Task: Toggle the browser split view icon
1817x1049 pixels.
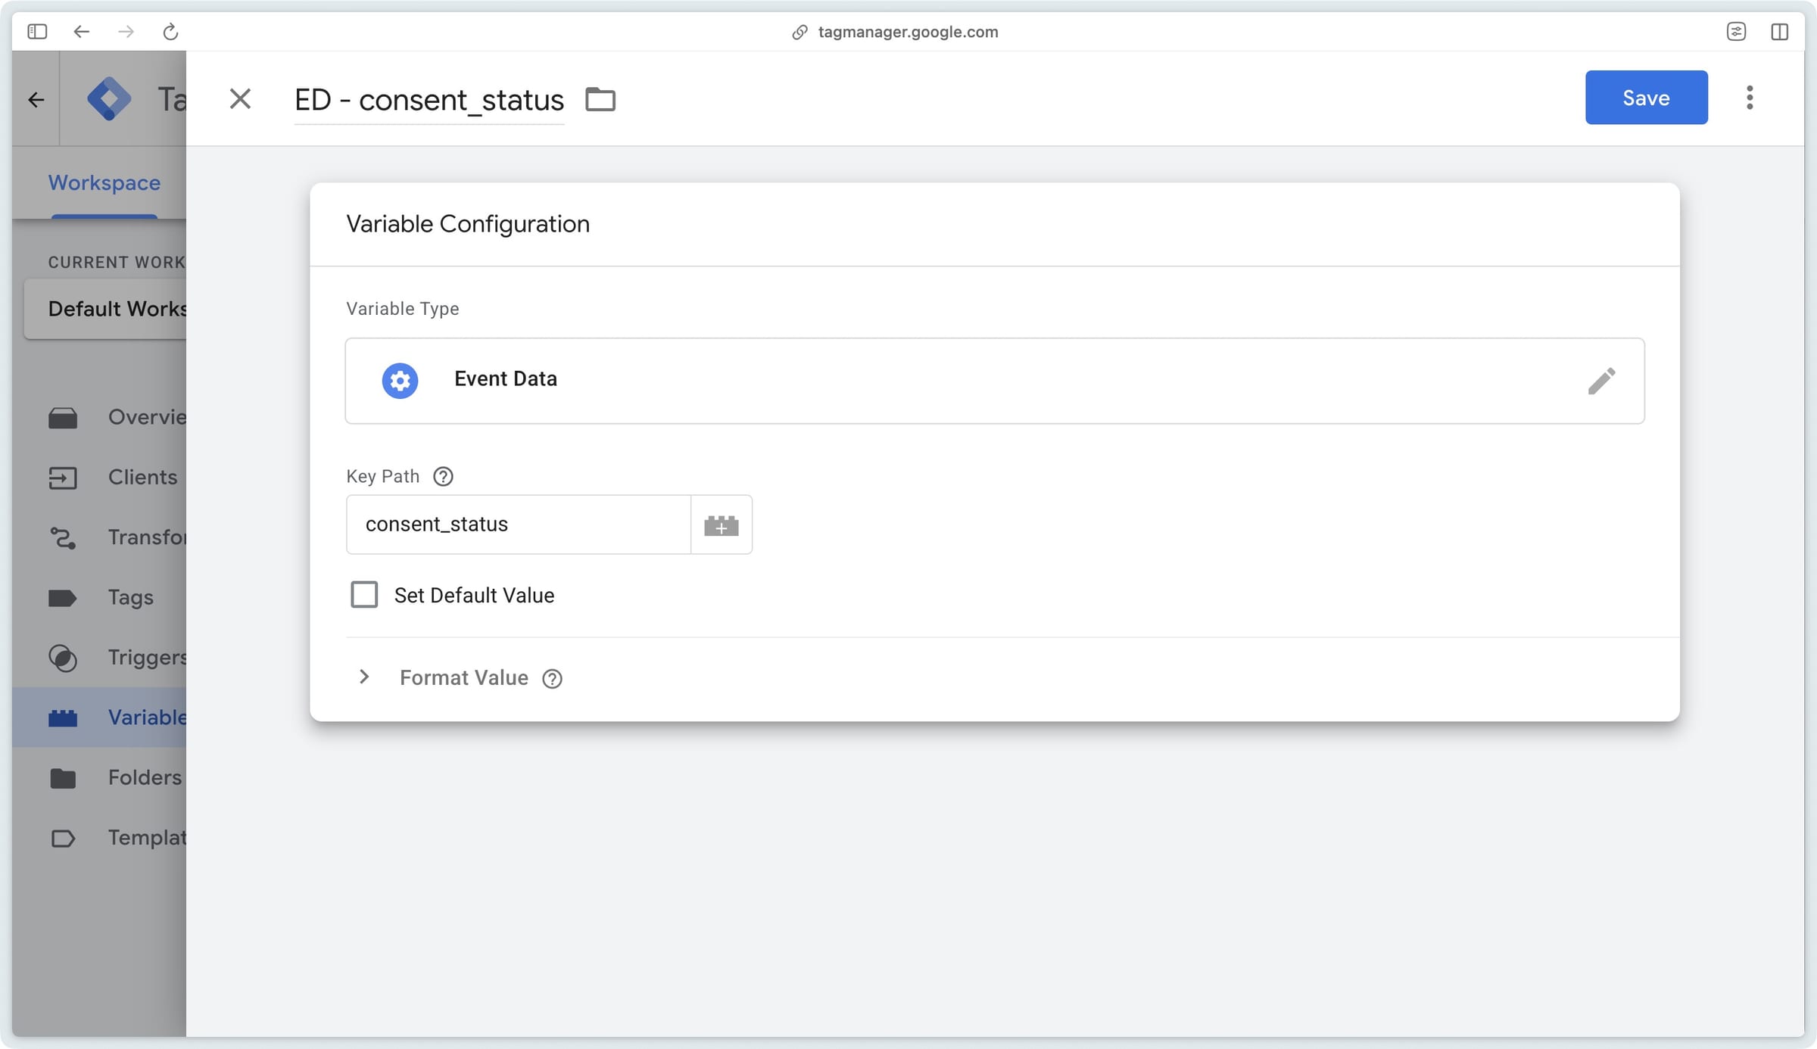Action: [1780, 32]
